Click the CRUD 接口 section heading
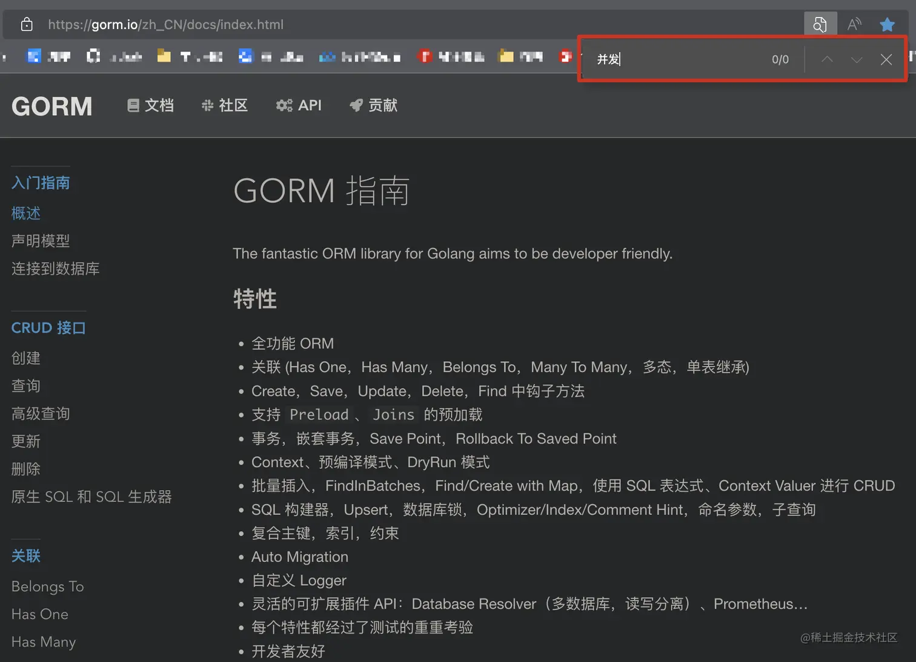The image size is (916, 662). [48, 328]
